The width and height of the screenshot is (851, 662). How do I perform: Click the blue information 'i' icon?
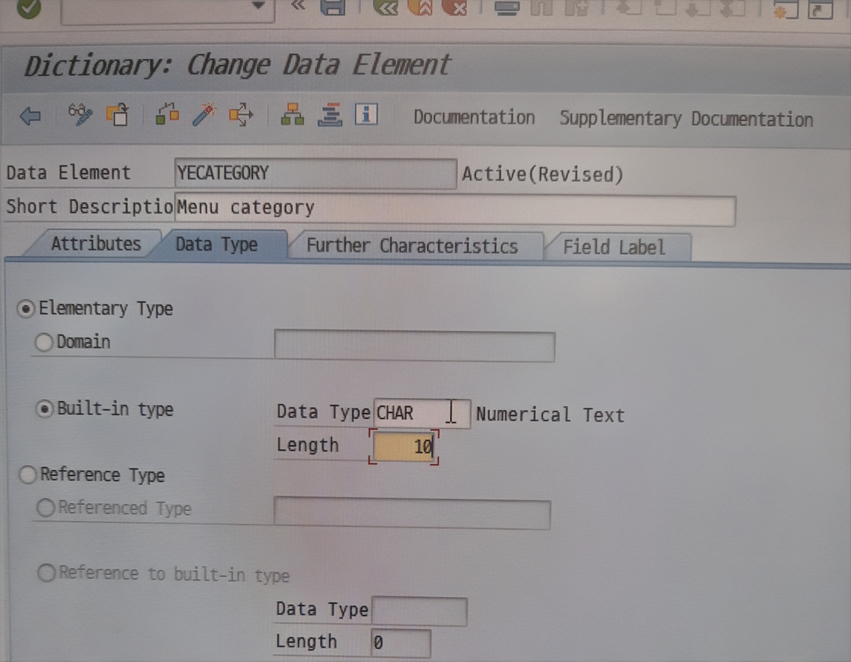pos(366,114)
